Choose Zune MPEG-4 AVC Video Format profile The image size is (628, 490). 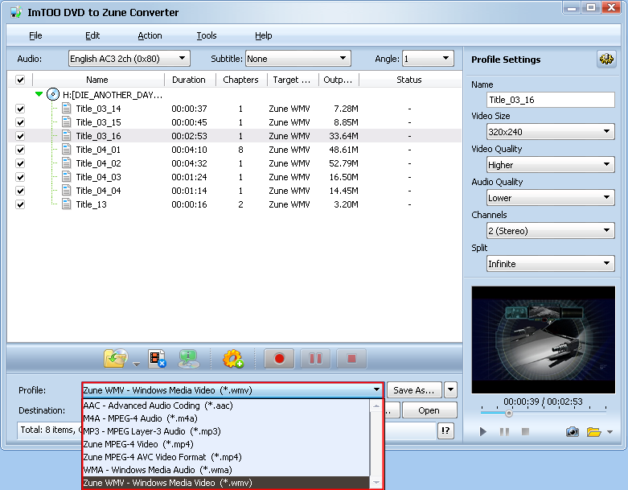226,457
